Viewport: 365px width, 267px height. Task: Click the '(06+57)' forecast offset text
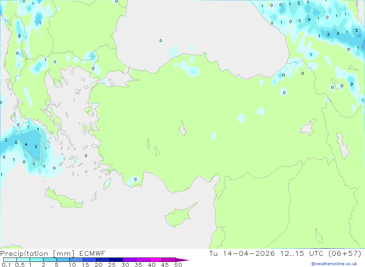pyautogui.click(x=345, y=253)
